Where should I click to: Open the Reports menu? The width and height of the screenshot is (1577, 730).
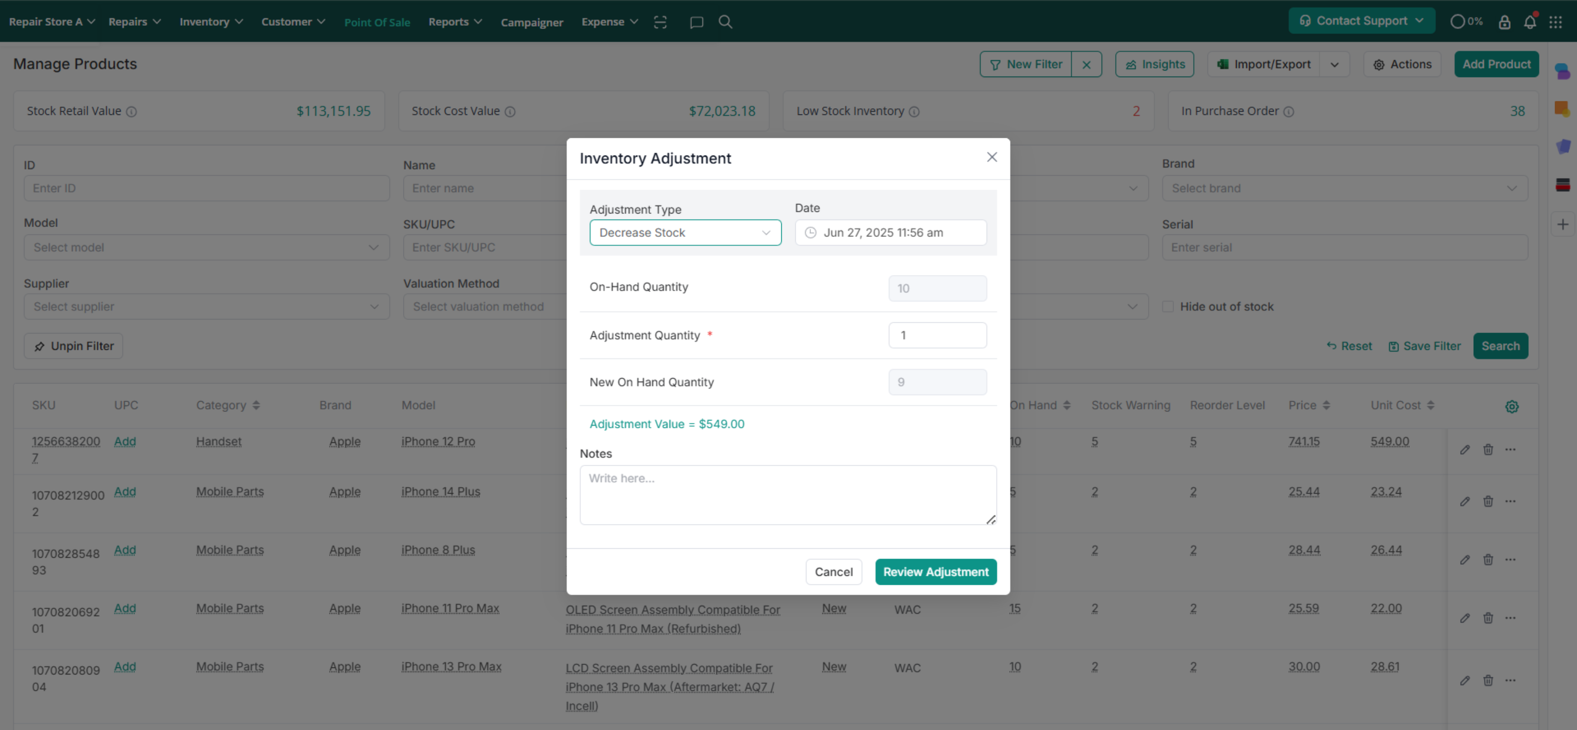(455, 22)
